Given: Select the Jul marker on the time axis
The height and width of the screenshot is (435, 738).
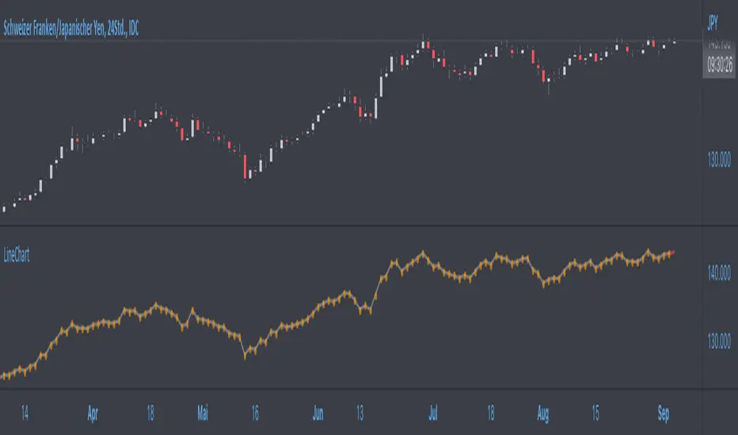Looking at the screenshot, I should (433, 414).
